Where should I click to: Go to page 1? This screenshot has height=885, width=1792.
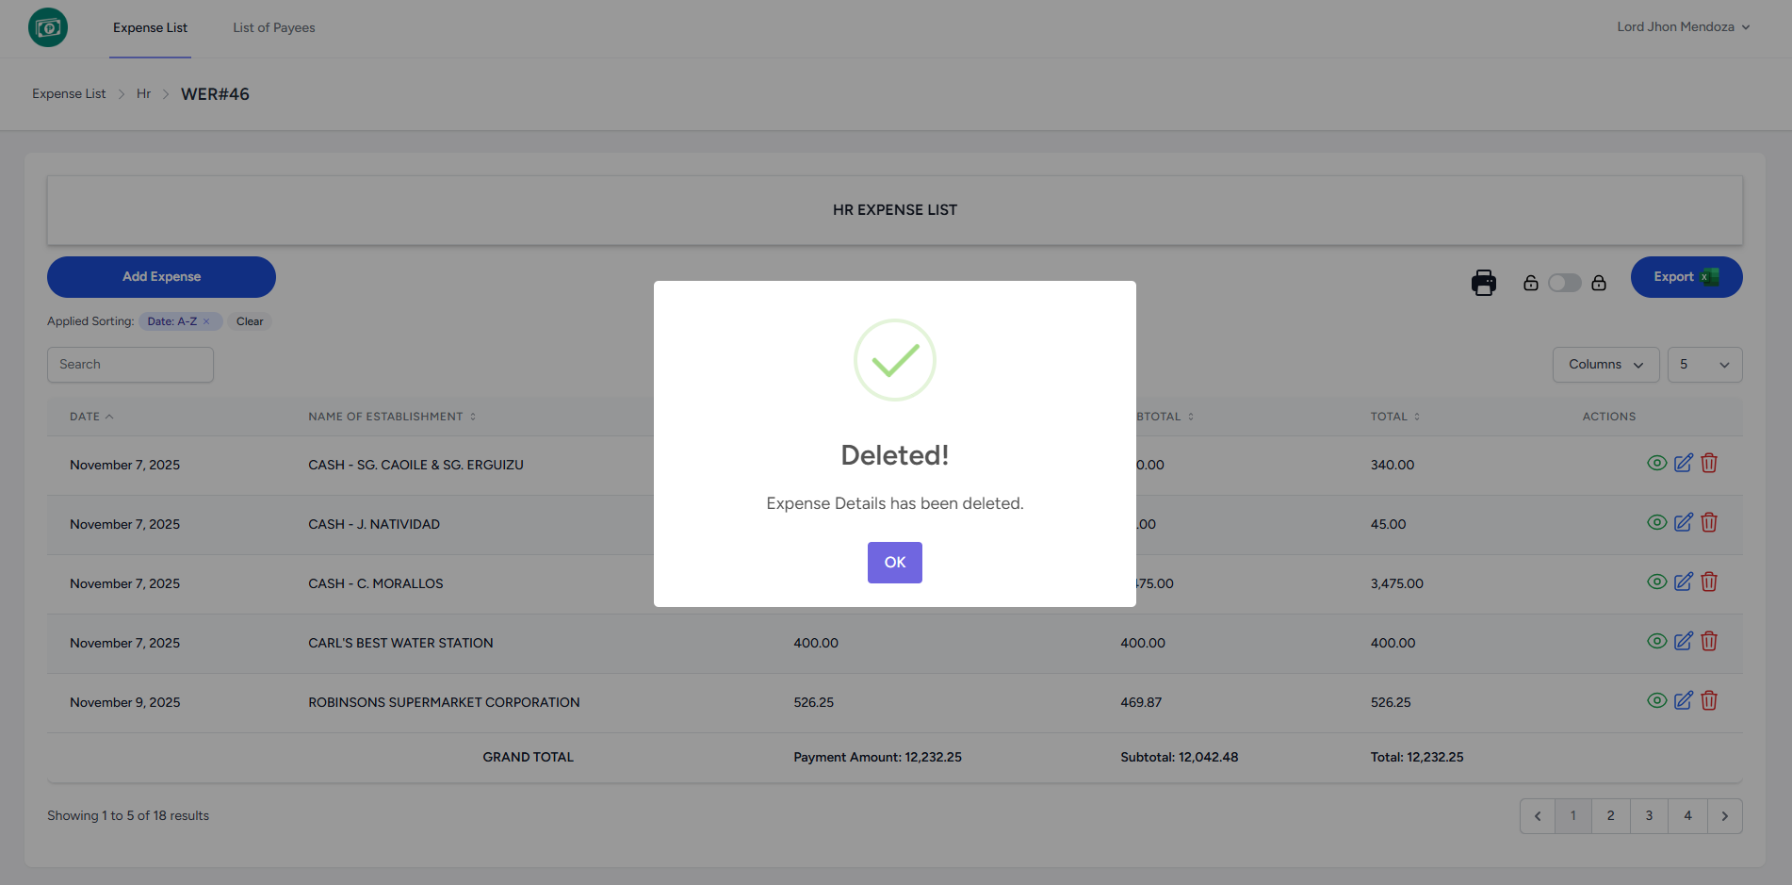tap(1573, 816)
